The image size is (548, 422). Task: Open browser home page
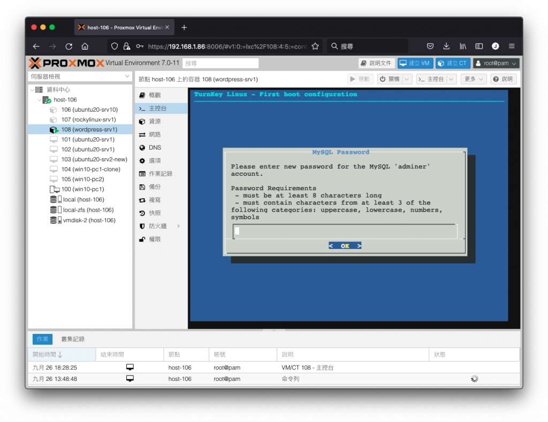click(85, 46)
